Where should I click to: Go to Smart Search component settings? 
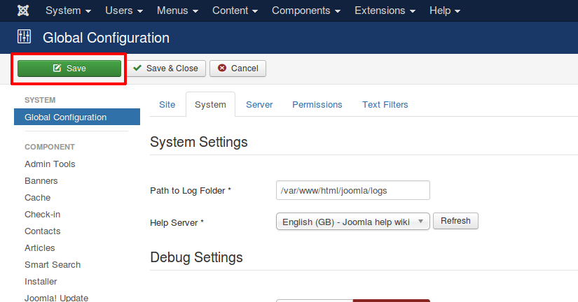point(53,265)
